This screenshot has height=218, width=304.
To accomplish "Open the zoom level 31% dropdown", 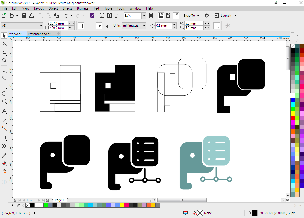I will click(144, 16).
